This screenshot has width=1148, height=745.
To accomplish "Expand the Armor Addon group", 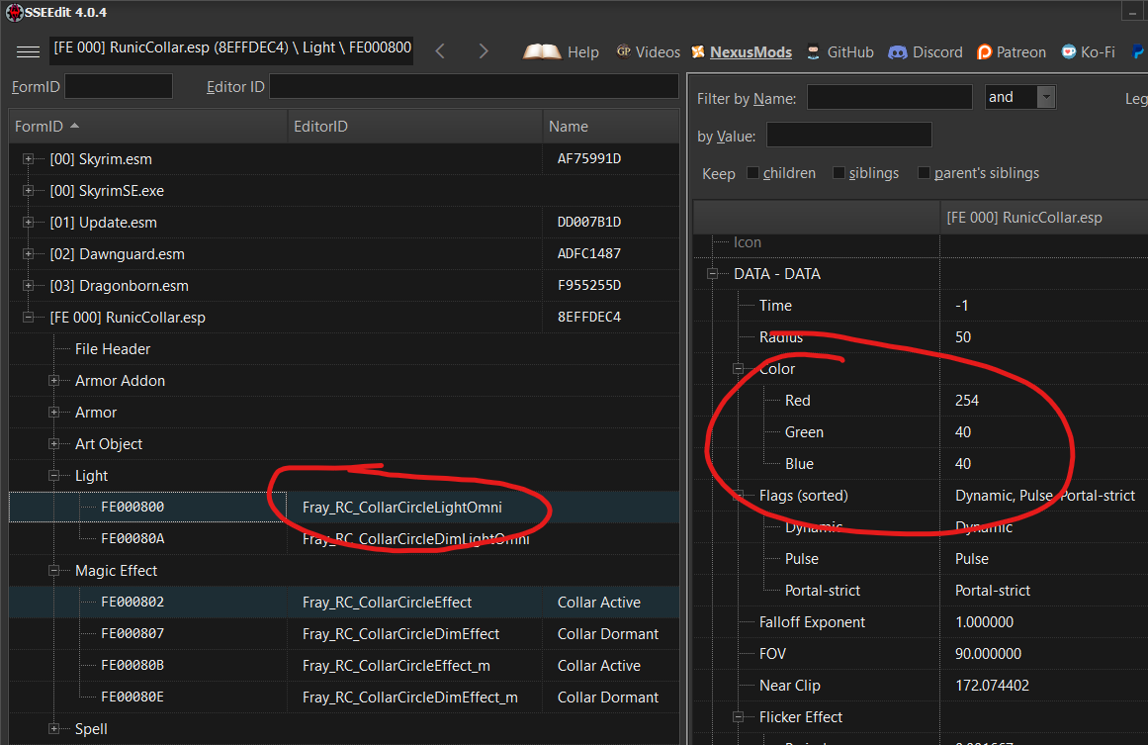I will pos(53,381).
